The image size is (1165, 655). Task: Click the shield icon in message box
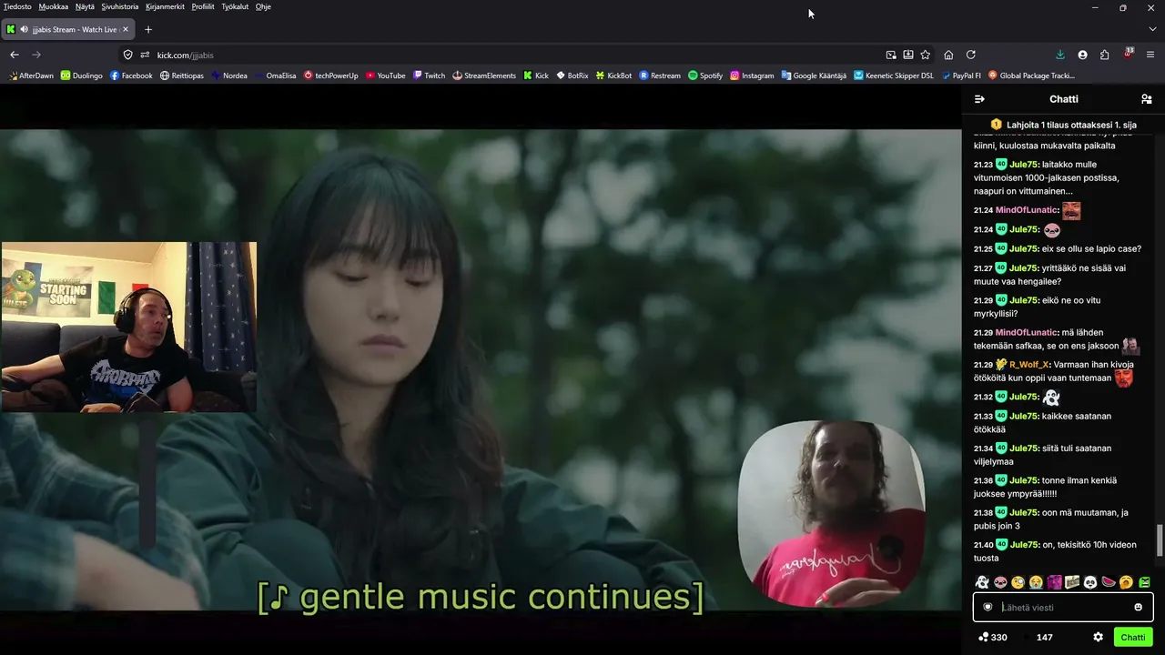[988, 607]
